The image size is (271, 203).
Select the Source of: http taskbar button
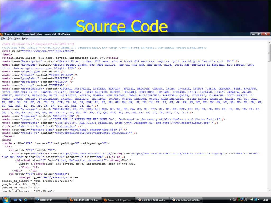[118, 200]
